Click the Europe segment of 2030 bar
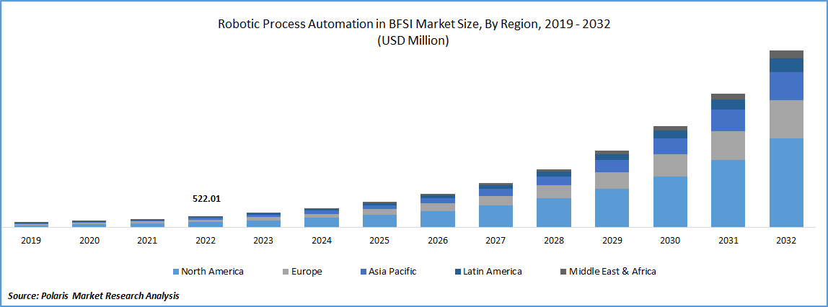Image resolution: width=828 pixels, height=307 pixels. 670,165
